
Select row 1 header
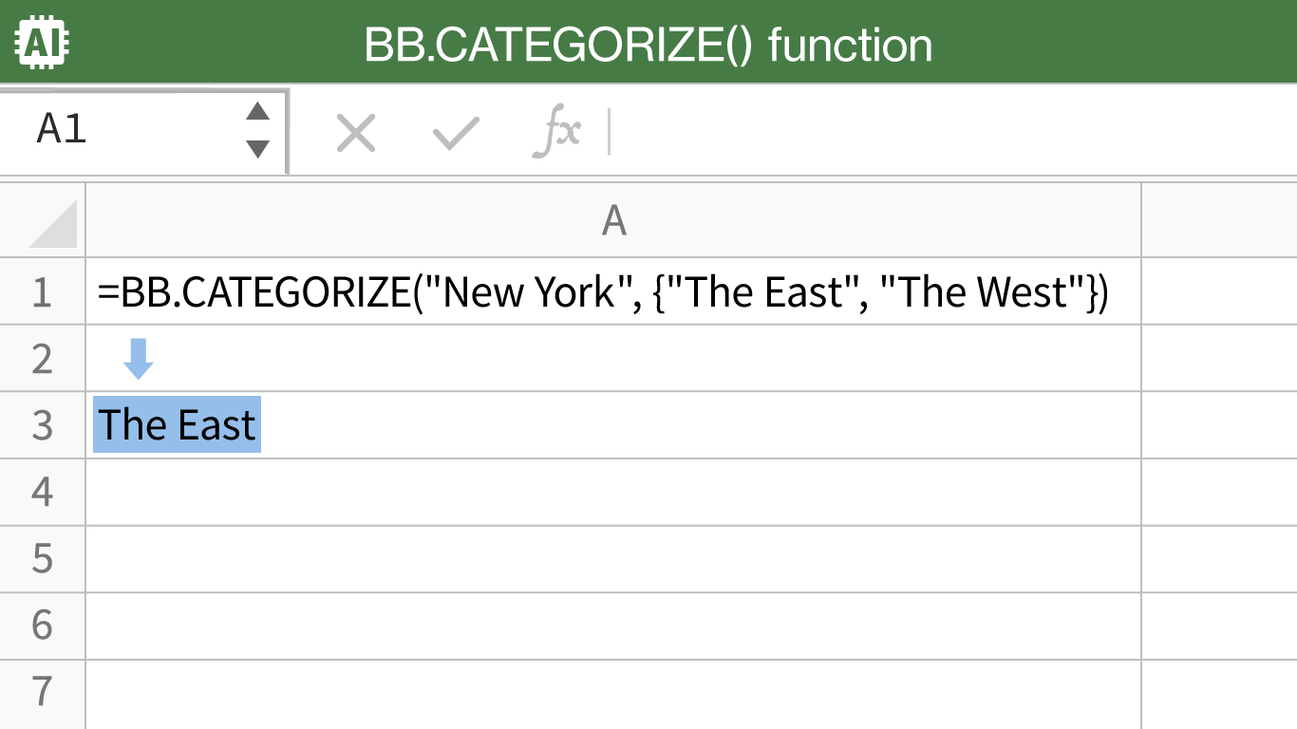point(42,291)
